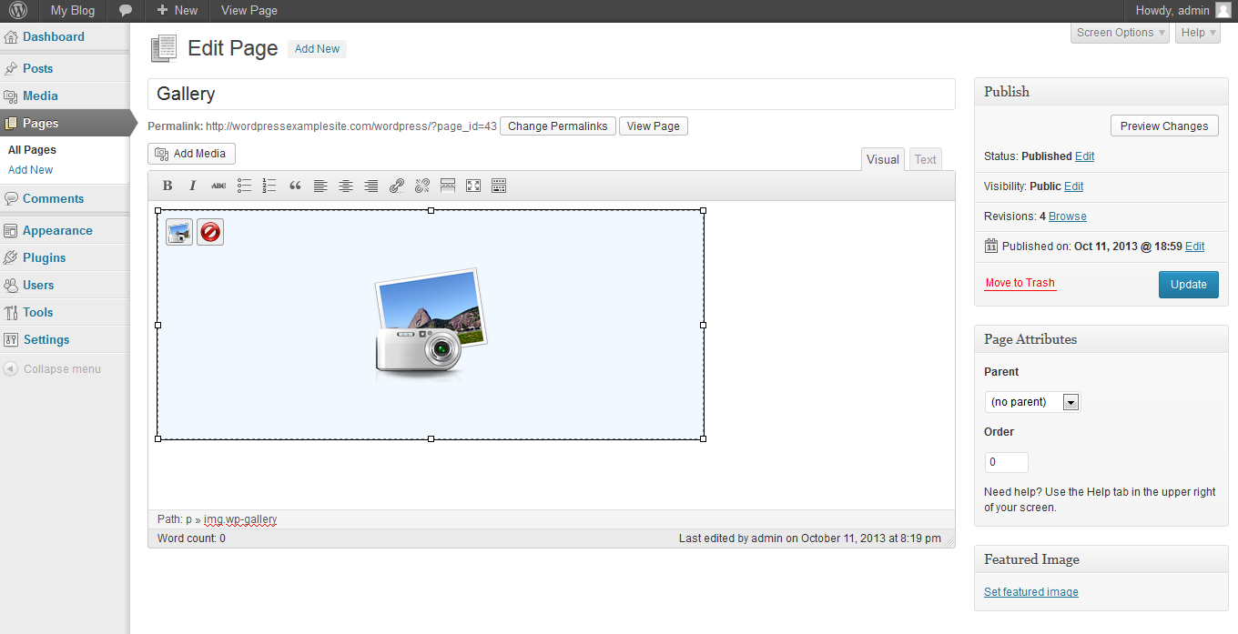Align text left
The image size is (1238, 634).
click(x=320, y=186)
